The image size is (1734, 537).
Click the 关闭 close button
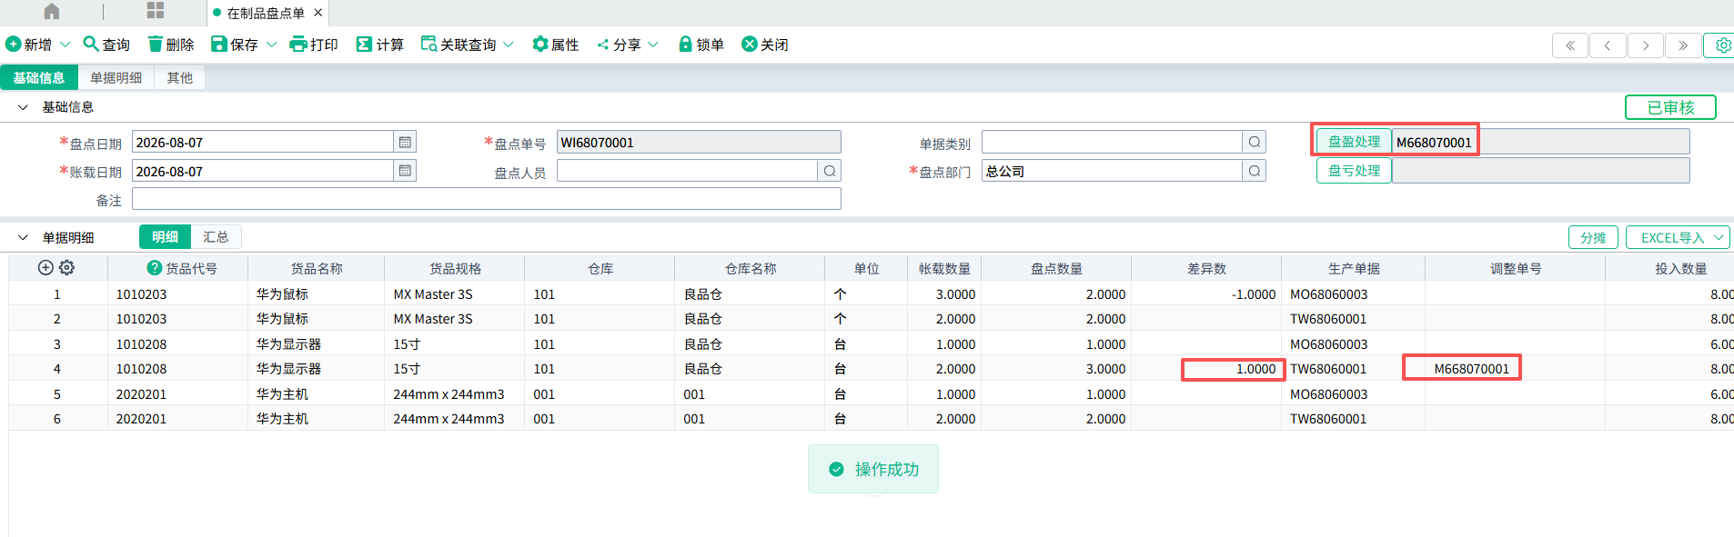[765, 45]
